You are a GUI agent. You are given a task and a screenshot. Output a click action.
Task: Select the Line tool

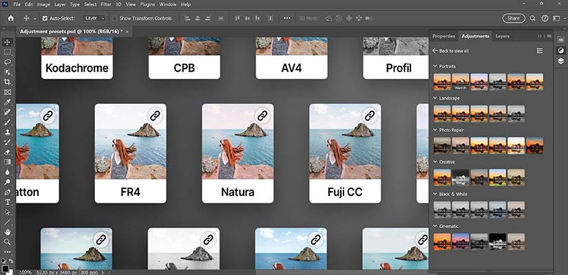[8, 222]
